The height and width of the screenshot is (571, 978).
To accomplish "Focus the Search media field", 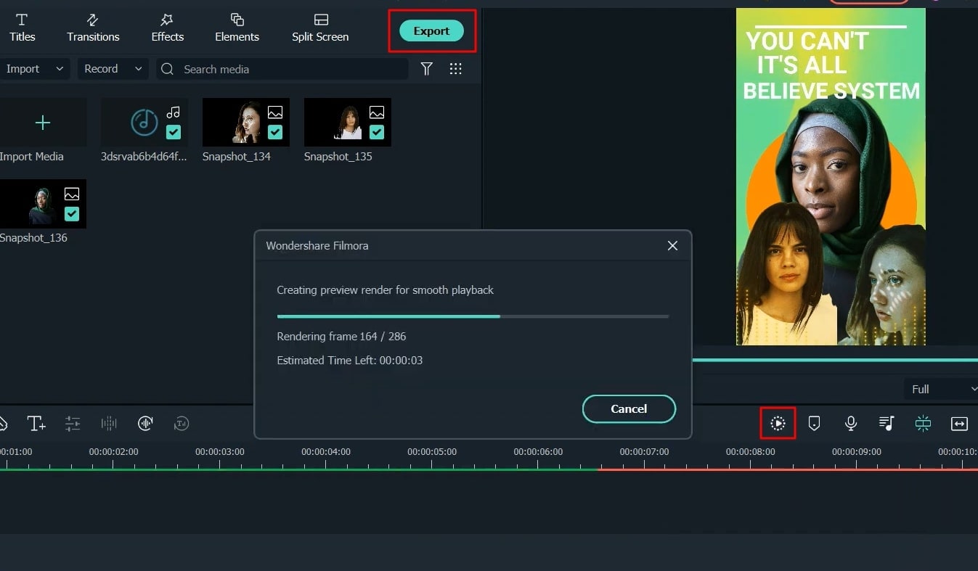I will click(282, 69).
